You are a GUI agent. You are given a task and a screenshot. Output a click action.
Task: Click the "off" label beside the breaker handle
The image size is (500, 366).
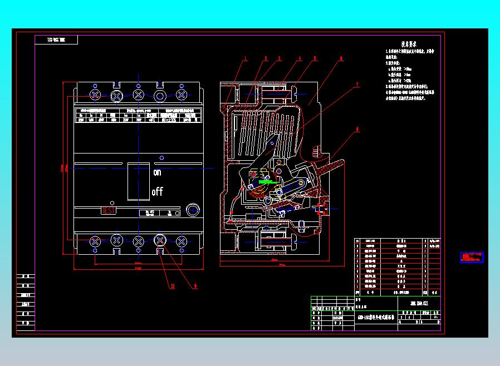(157, 192)
